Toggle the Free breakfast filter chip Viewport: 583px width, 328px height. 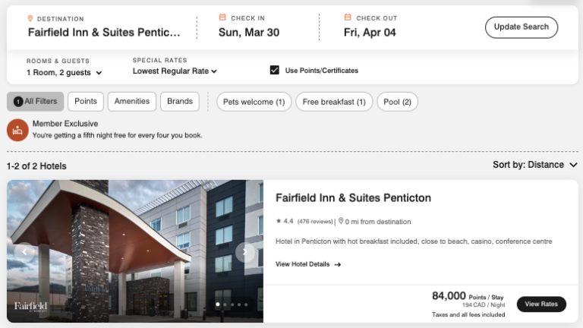click(333, 102)
